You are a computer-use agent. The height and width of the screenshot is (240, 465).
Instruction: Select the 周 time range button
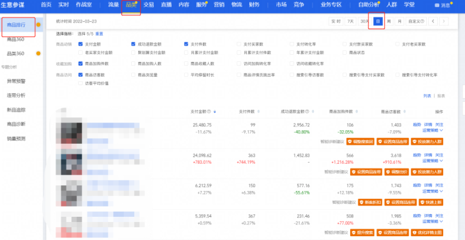[x=389, y=21]
